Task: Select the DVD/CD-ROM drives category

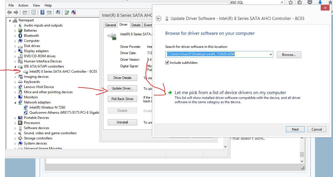Action: (40, 56)
